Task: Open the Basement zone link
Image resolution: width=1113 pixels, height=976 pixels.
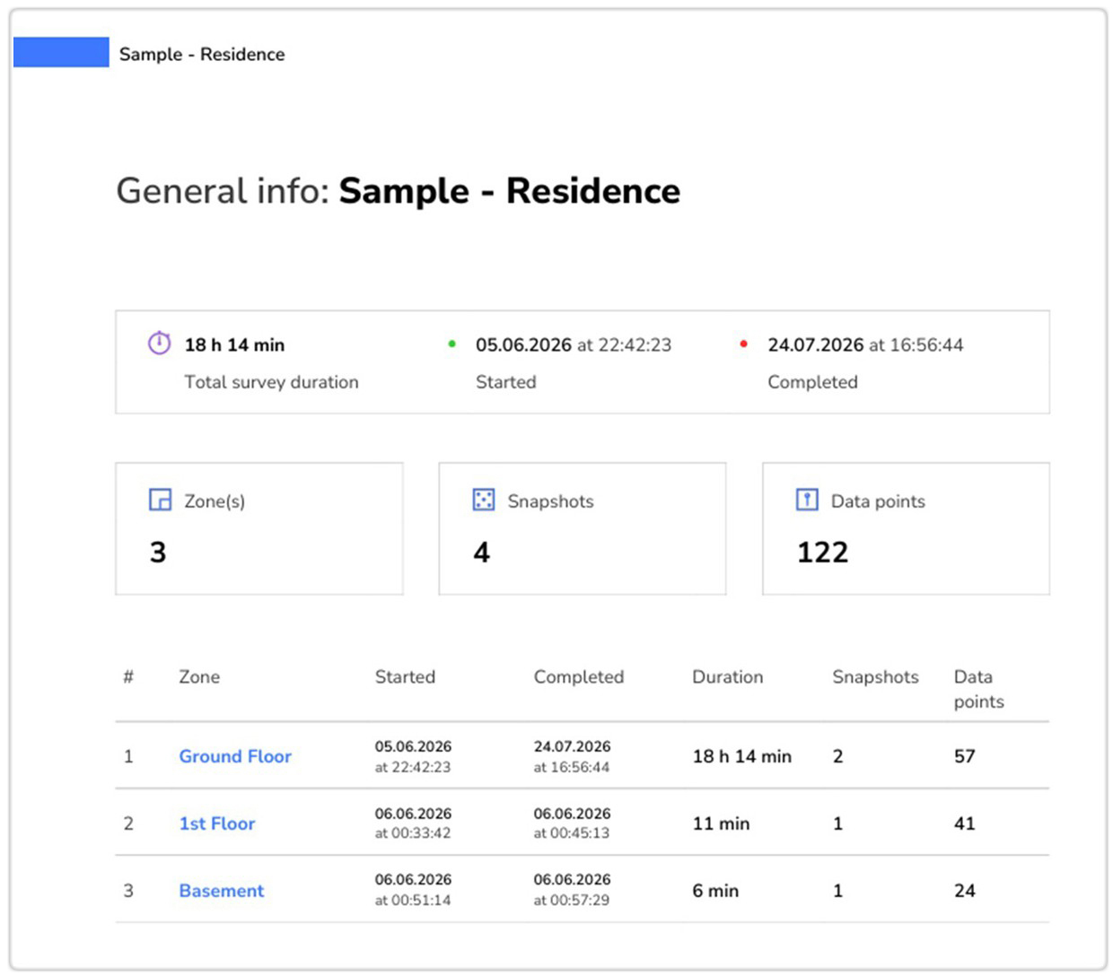Action: (x=222, y=891)
